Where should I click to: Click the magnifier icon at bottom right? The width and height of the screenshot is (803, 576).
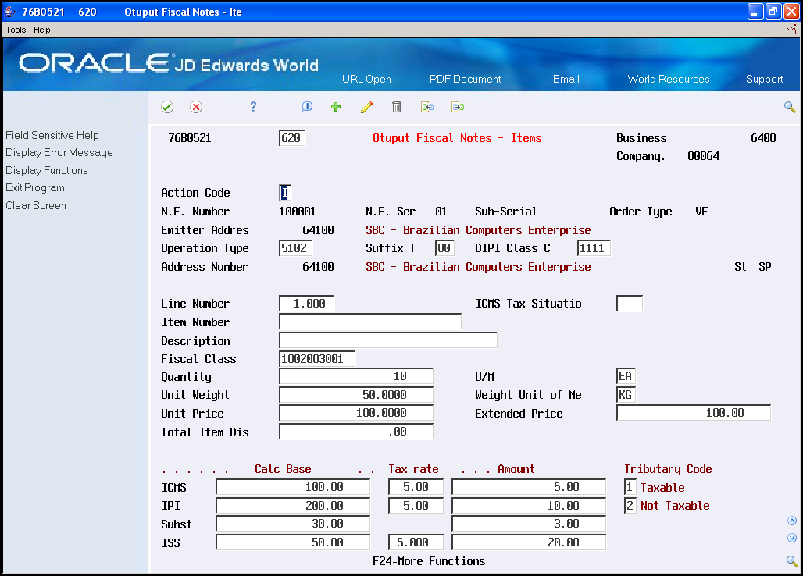792,561
